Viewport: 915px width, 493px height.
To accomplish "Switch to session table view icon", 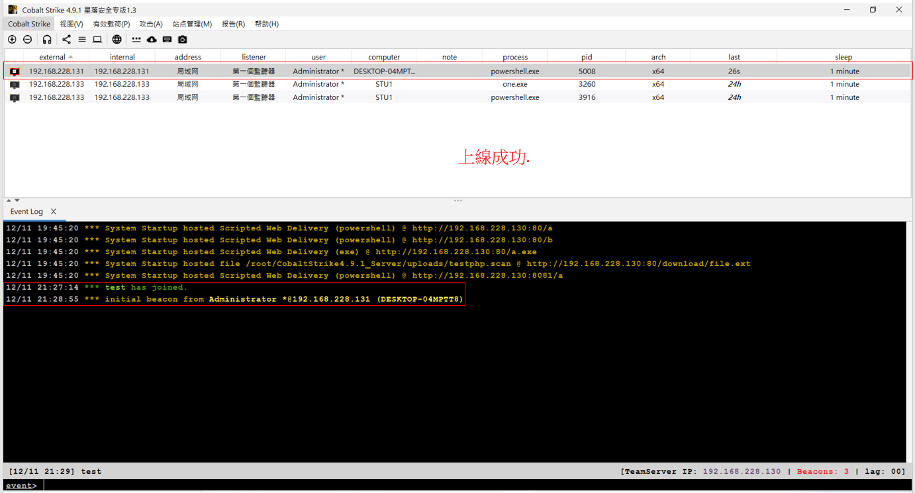I will tap(82, 40).
